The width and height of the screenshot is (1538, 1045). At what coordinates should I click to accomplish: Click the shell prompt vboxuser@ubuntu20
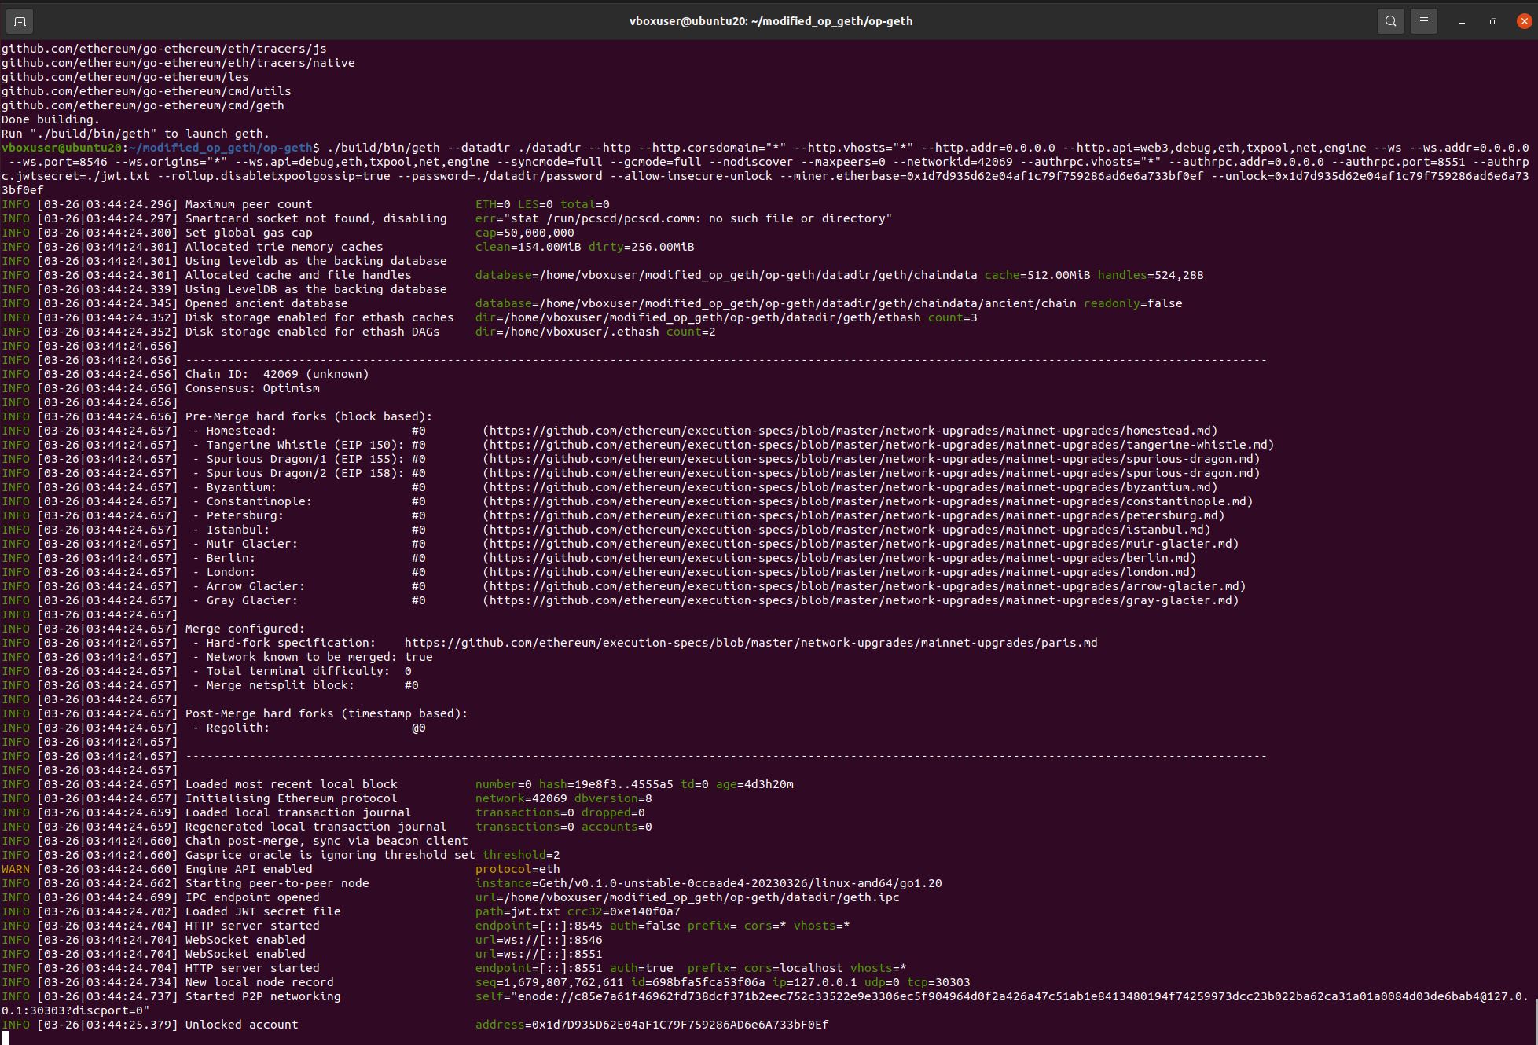tap(61, 148)
